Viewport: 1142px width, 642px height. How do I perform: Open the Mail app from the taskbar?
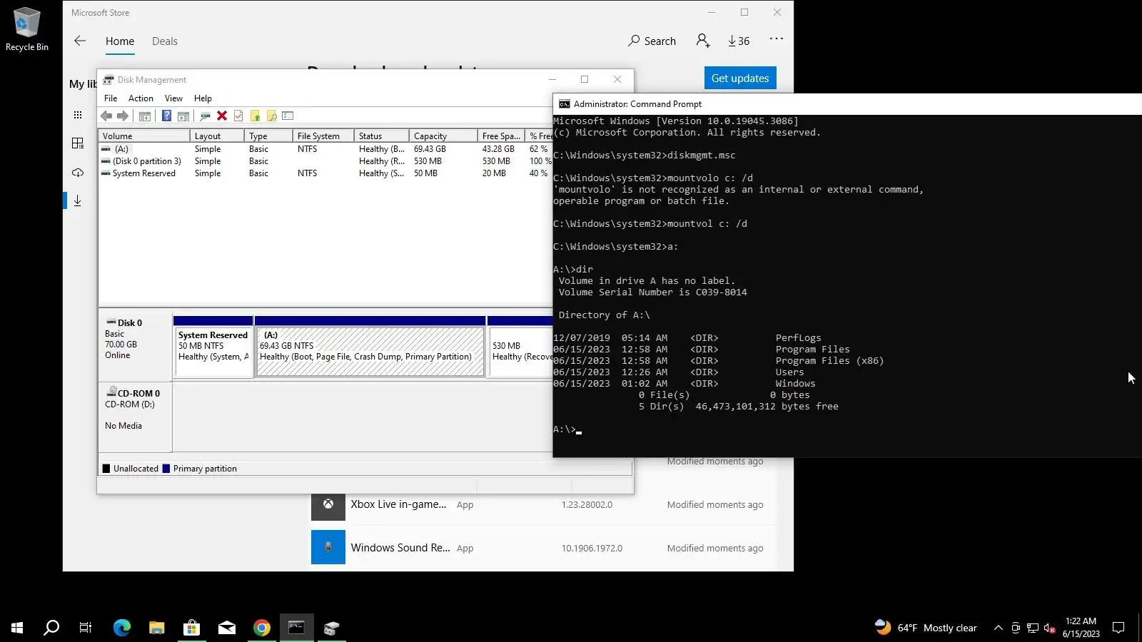[227, 628]
